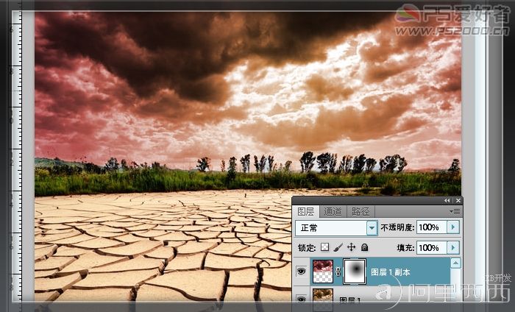The width and height of the screenshot is (515, 312).
Task: Enable lock transparent pixels checkerboard icon
Action: (x=324, y=247)
